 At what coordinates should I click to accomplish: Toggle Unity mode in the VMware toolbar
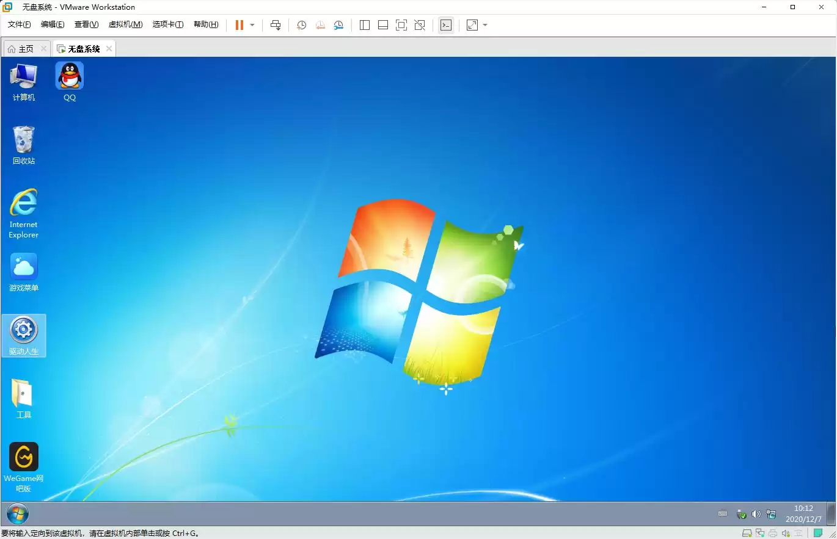coord(420,25)
